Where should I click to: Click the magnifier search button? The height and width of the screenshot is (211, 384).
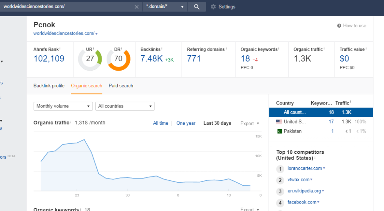(x=196, y=7)
